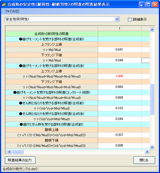Select the 0.641 value cell
This screenshot has width=160, height=173.
click(x=119, y=49)
